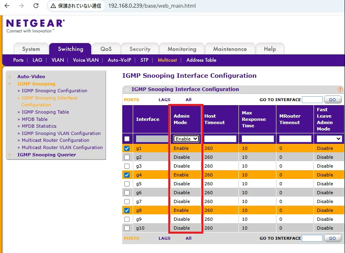Open the Voice VLAN menu item
This screenshot has width=345, height=253.
tap(85, 60)
